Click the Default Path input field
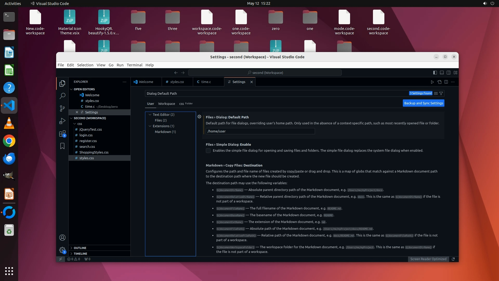499x281 pixels. point(260,131)
